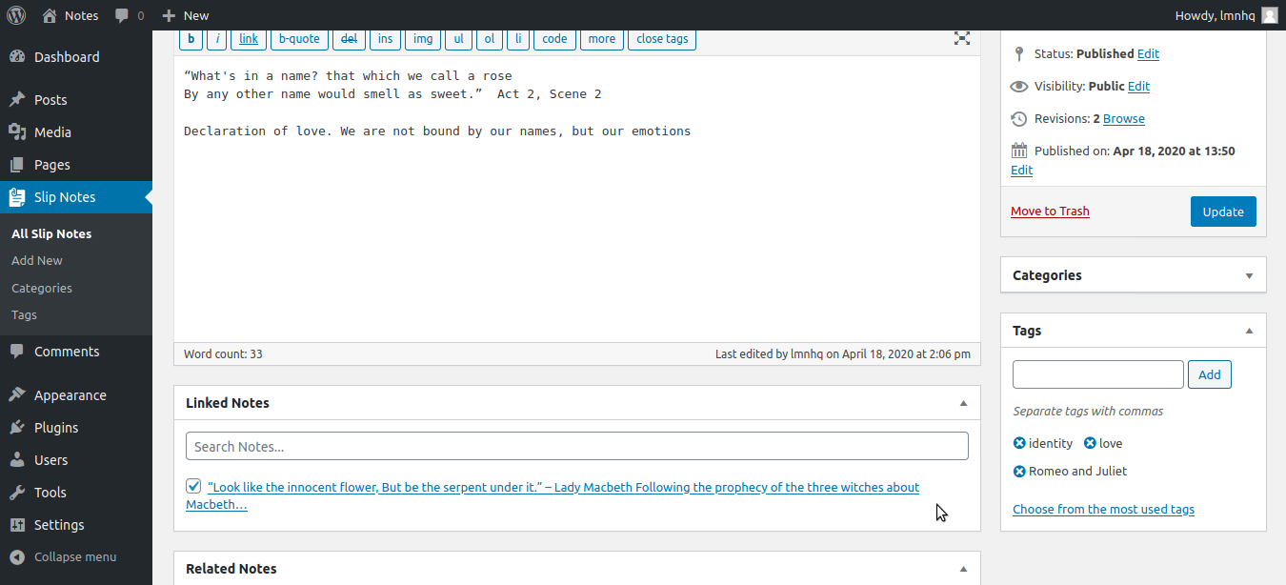This screenshot has width=1286, height=585.
Task: Insert del strikethrough tag
Action: click(x=349, y=39)
